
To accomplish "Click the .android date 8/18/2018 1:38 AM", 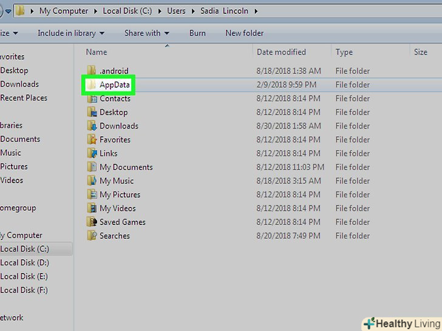I will point(288,71).
